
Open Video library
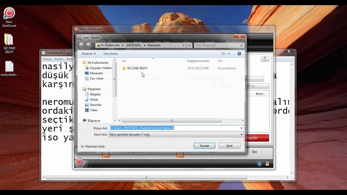[x=91, y=110]
